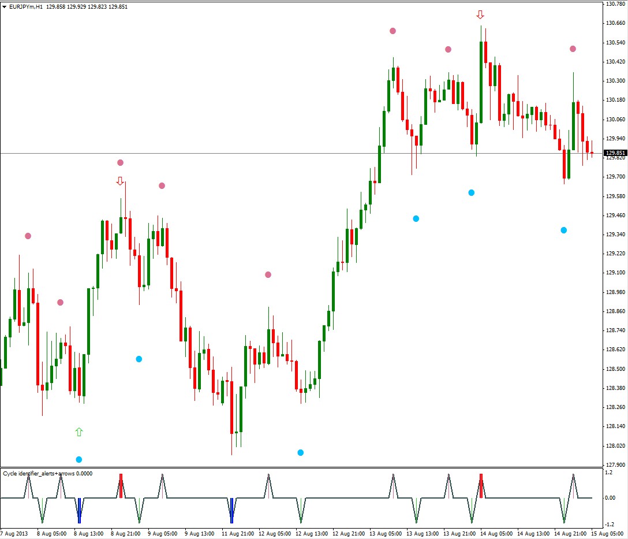Screen dimensions: 628x539
Task: Select the blue dot at the 129.580 price level
Action: pos(472,193)
